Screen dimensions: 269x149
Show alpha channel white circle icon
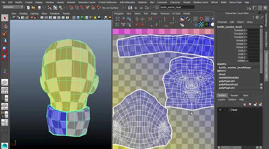pyautogui.click(x=212, y=25)
